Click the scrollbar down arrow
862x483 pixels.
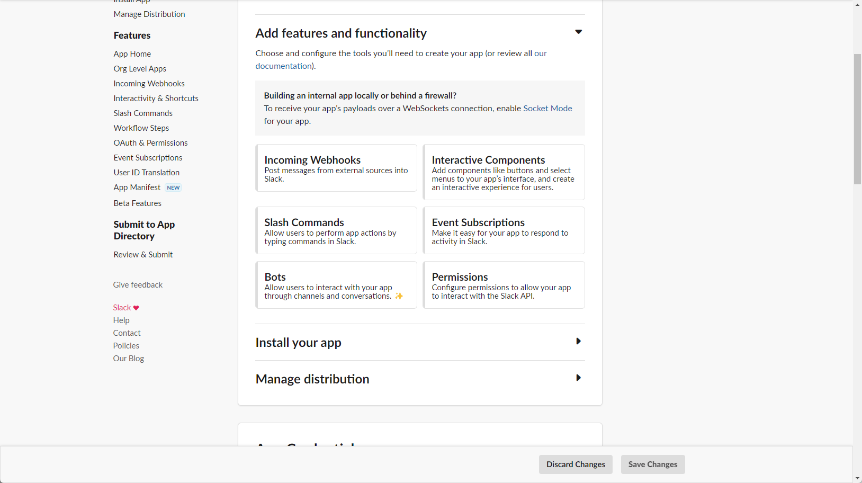857,478
